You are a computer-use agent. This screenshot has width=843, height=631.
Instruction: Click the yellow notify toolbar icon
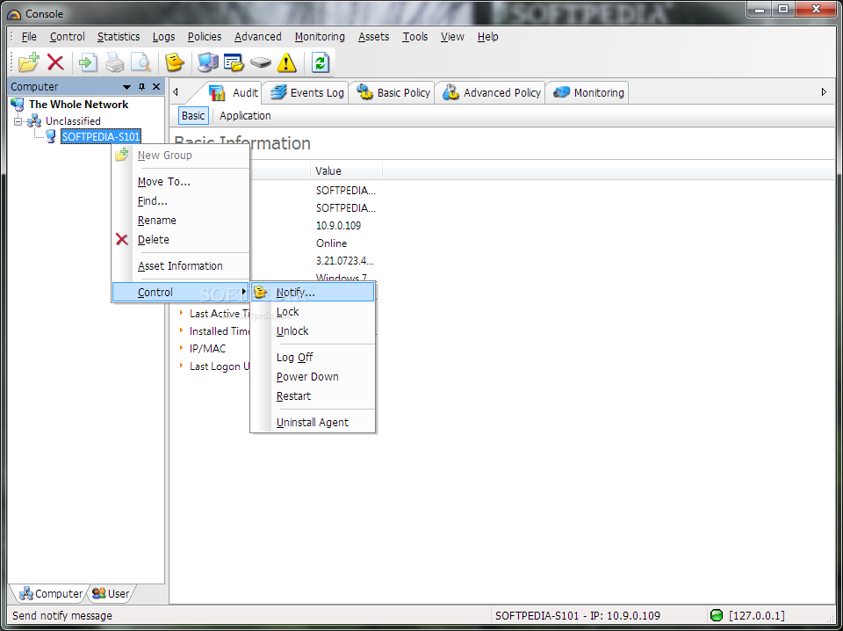click(174, 62)
